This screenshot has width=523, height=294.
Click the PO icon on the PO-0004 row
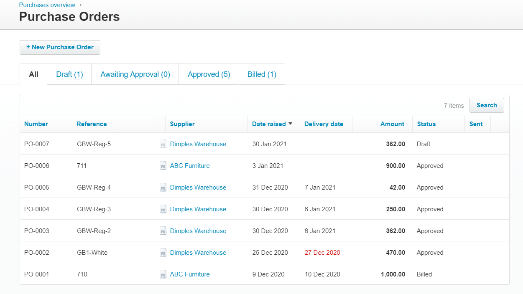click(x=163, y=209)
